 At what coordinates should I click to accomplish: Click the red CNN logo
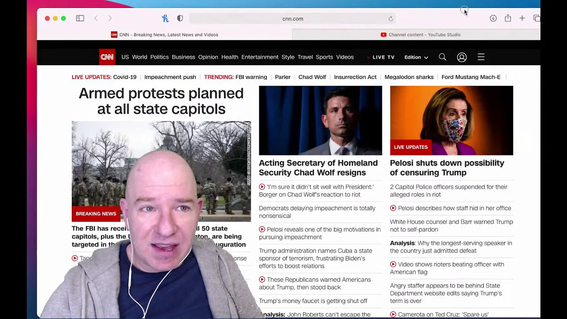[x=107, y=57]
